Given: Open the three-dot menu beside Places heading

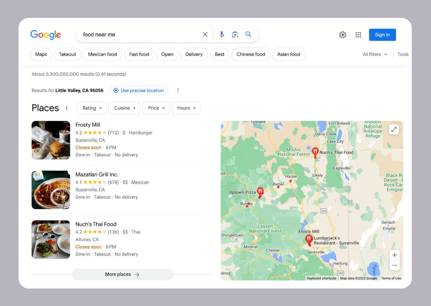Looking at the screenshot, I should coord(67,108).
